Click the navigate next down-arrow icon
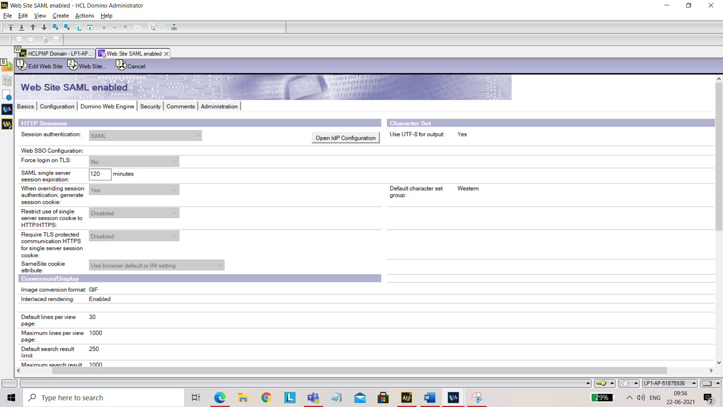 [x=44, y=28]
